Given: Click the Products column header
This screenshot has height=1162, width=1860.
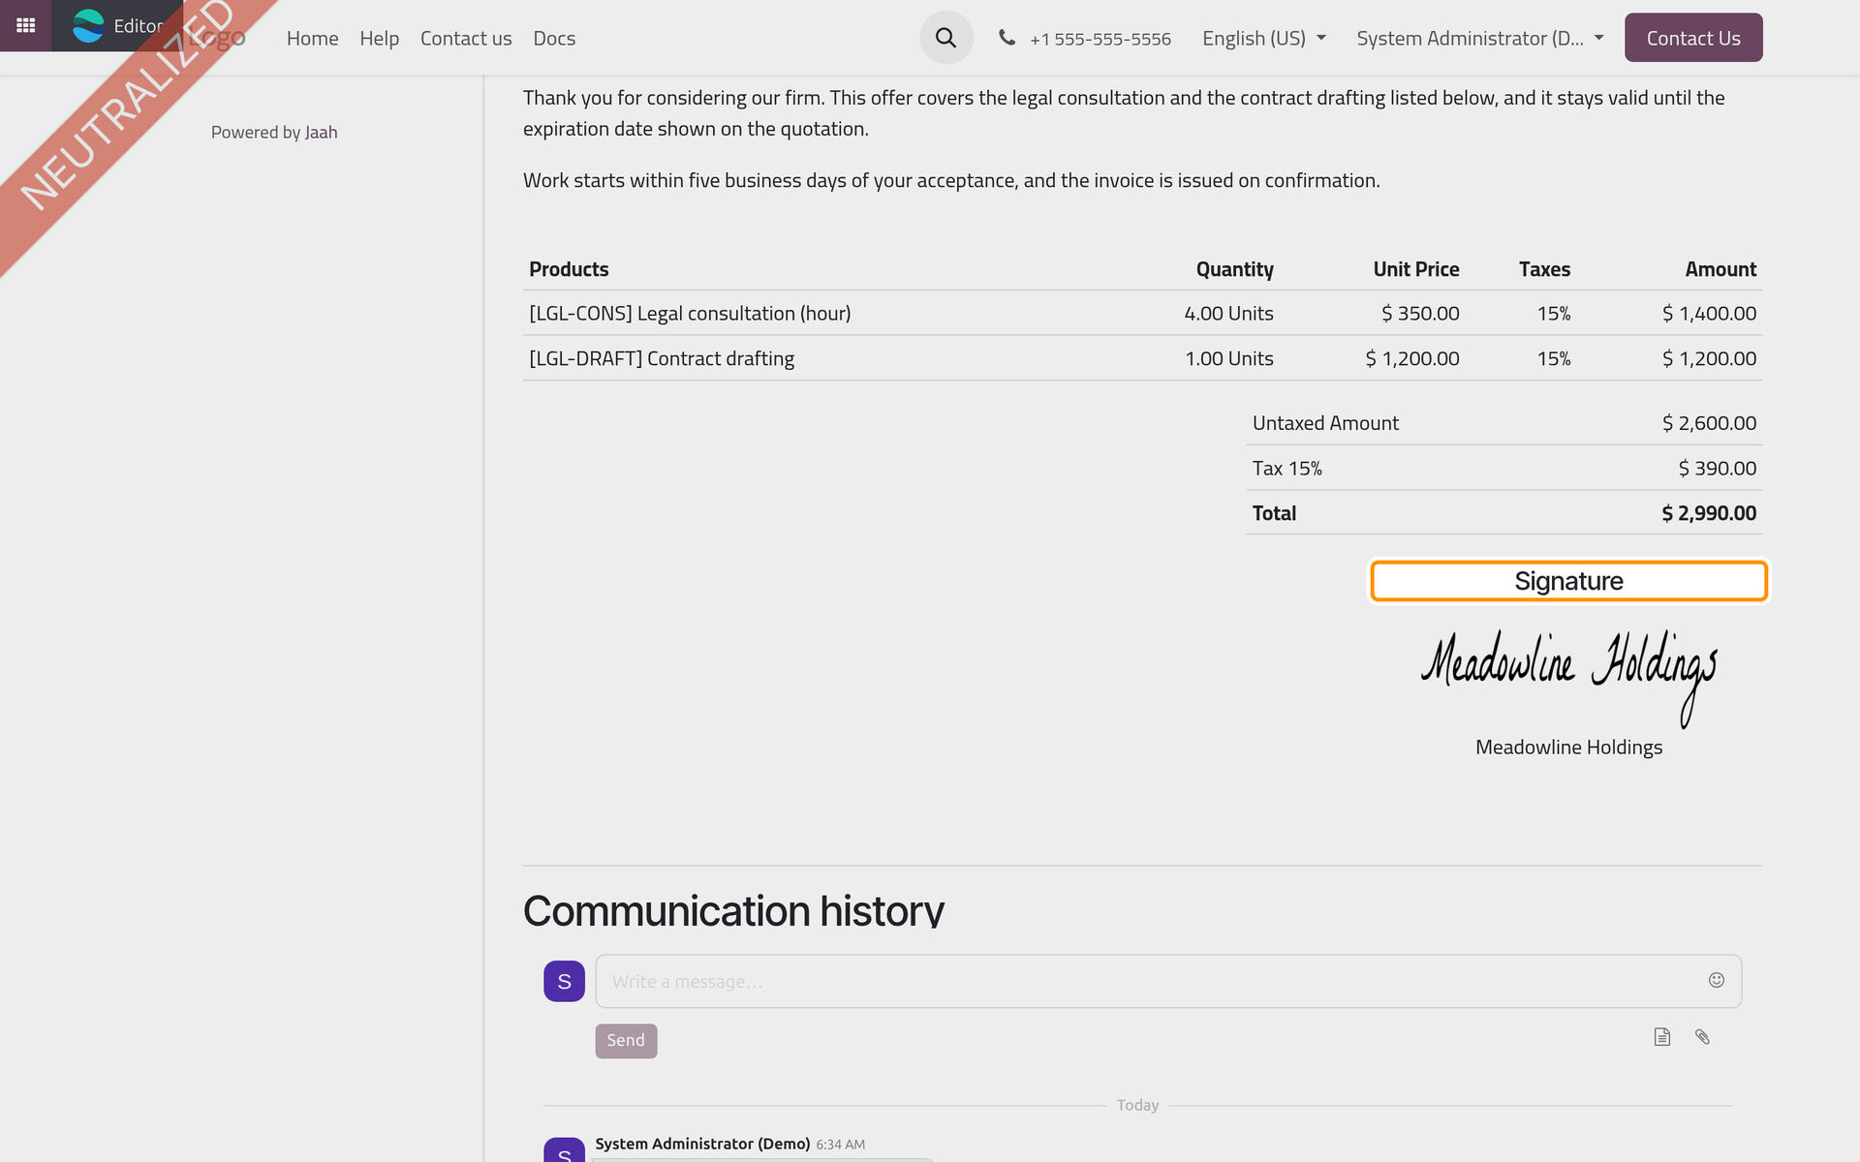Looking at the screenshot, I should coord(569,269).
